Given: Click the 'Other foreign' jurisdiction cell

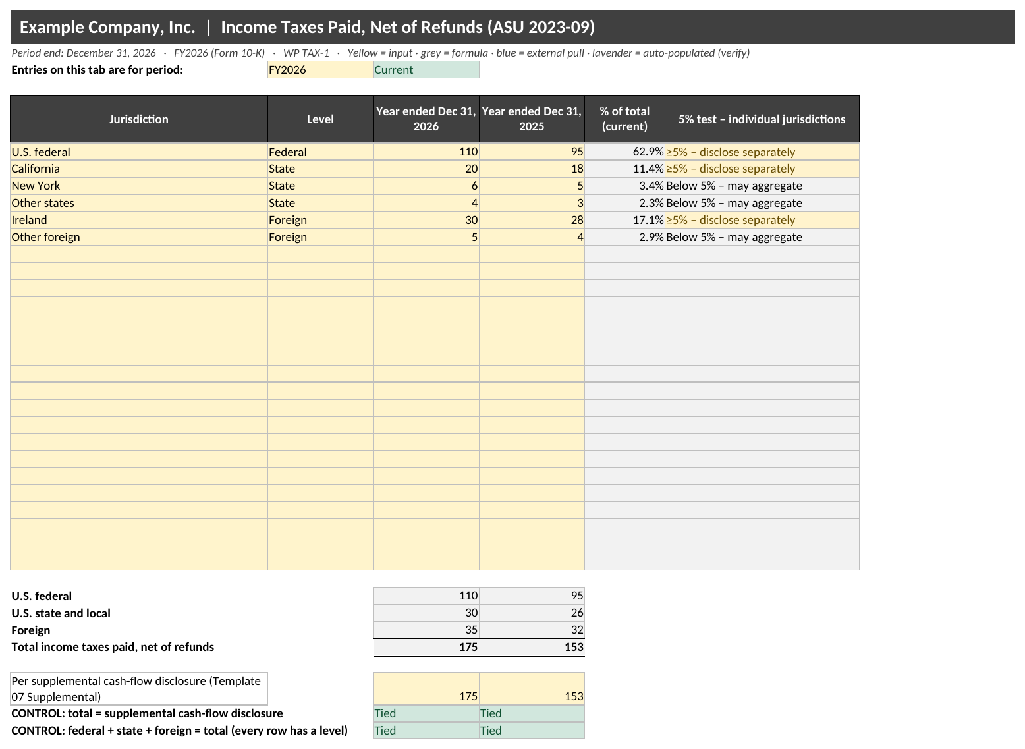Looking at the screenshot, I should coord(139,237).
